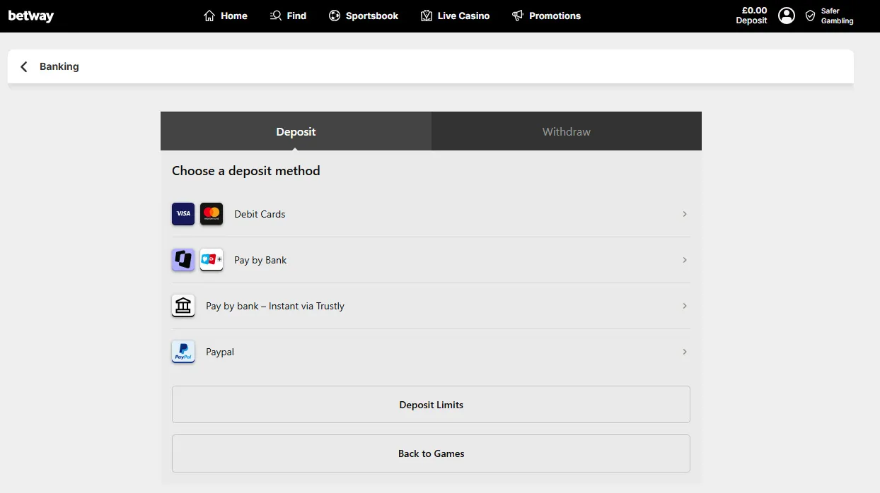Click the Mastercard icon

coord(211,213)
